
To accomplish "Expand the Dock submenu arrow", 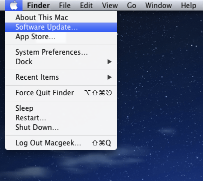I will coord(109,62).
